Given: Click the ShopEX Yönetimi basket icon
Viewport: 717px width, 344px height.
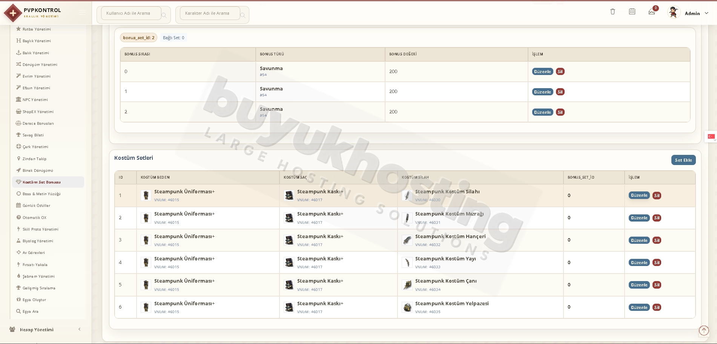Looking at the screenshot, I should click(18, 112).
